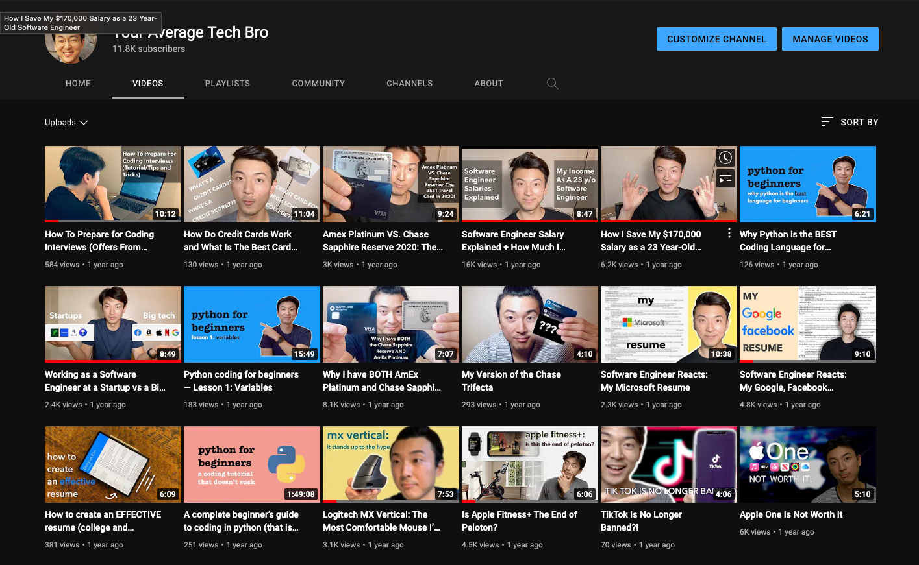Open the Amex Platinum VS. Chase Sapphire thumbnail

(x=391, y=184)
